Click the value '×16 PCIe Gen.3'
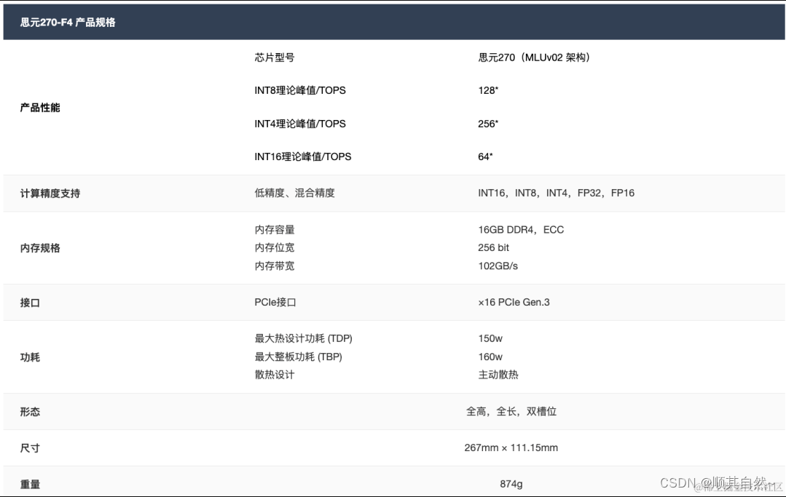The height and width of the screenshot is (497, 786). [514, 302]
